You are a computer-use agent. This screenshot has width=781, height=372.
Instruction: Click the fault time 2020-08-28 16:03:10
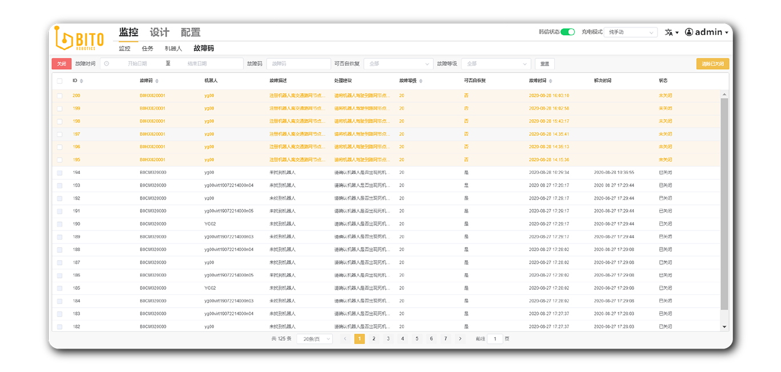coord(549,96)
